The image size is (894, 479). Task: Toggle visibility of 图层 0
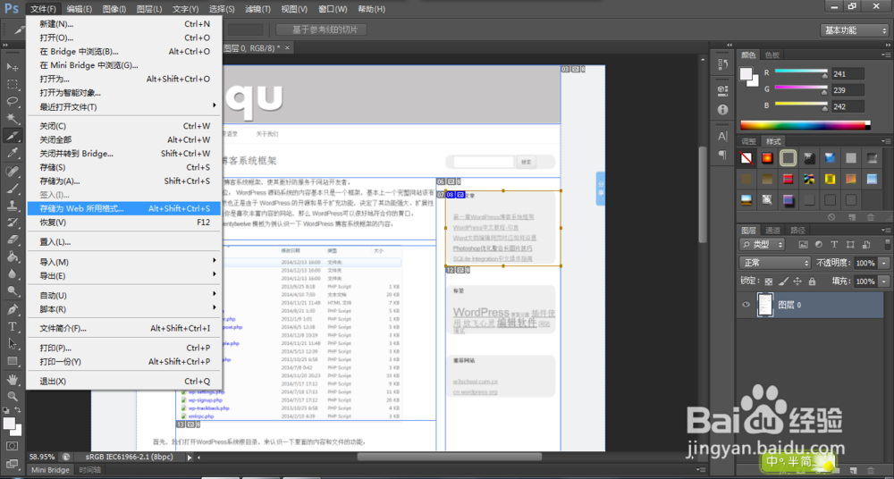pos(746,305)
